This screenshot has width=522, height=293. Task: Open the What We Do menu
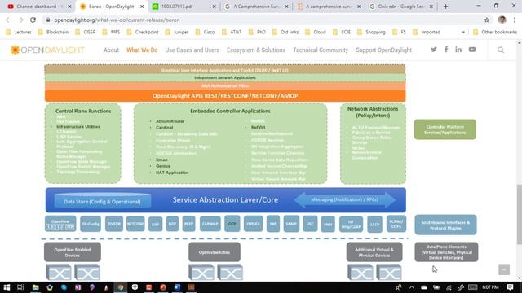click(x=142, y=50)
